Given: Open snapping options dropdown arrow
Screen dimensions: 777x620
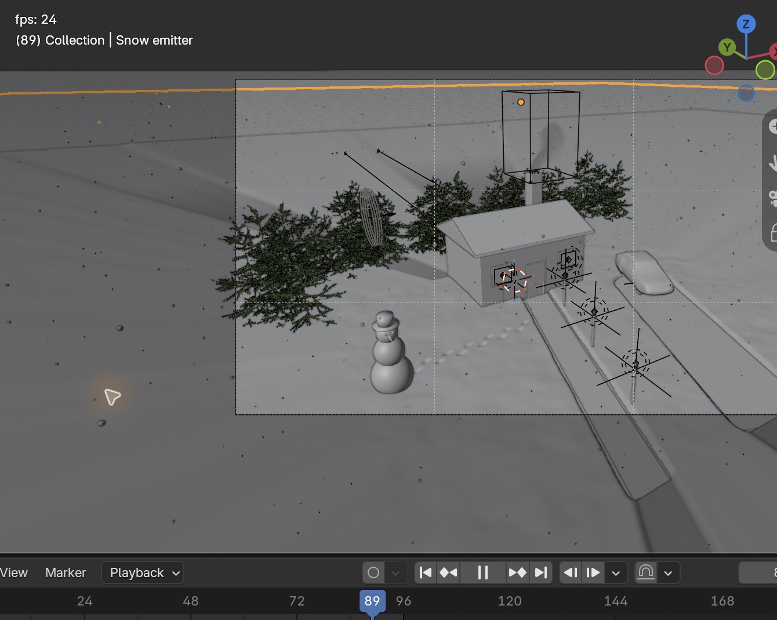Looking at the screenshot, I should pos(668,572).
